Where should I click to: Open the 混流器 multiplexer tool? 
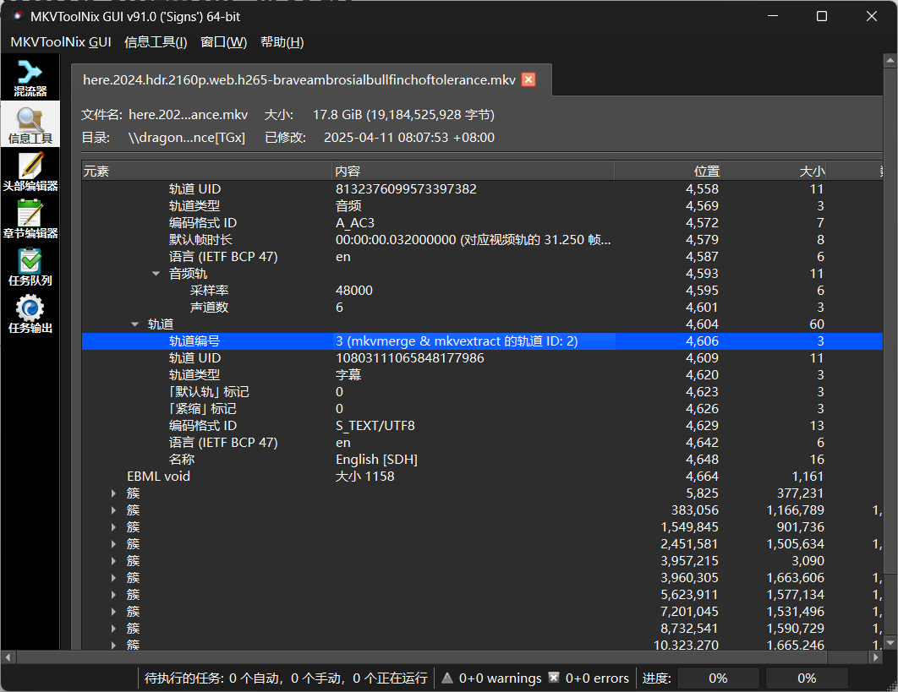click(x=30, y=79)
